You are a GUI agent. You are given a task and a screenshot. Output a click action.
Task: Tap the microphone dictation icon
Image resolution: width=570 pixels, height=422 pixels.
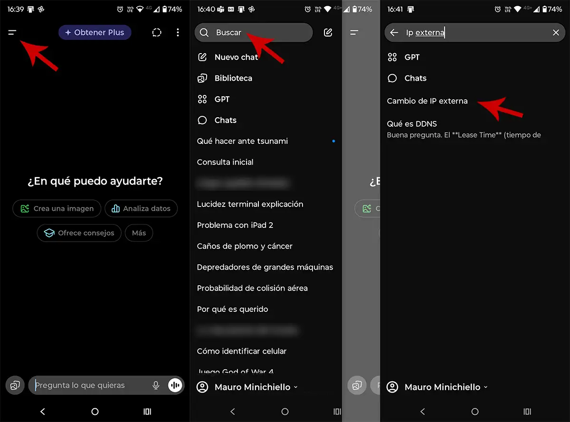(156, 385)
